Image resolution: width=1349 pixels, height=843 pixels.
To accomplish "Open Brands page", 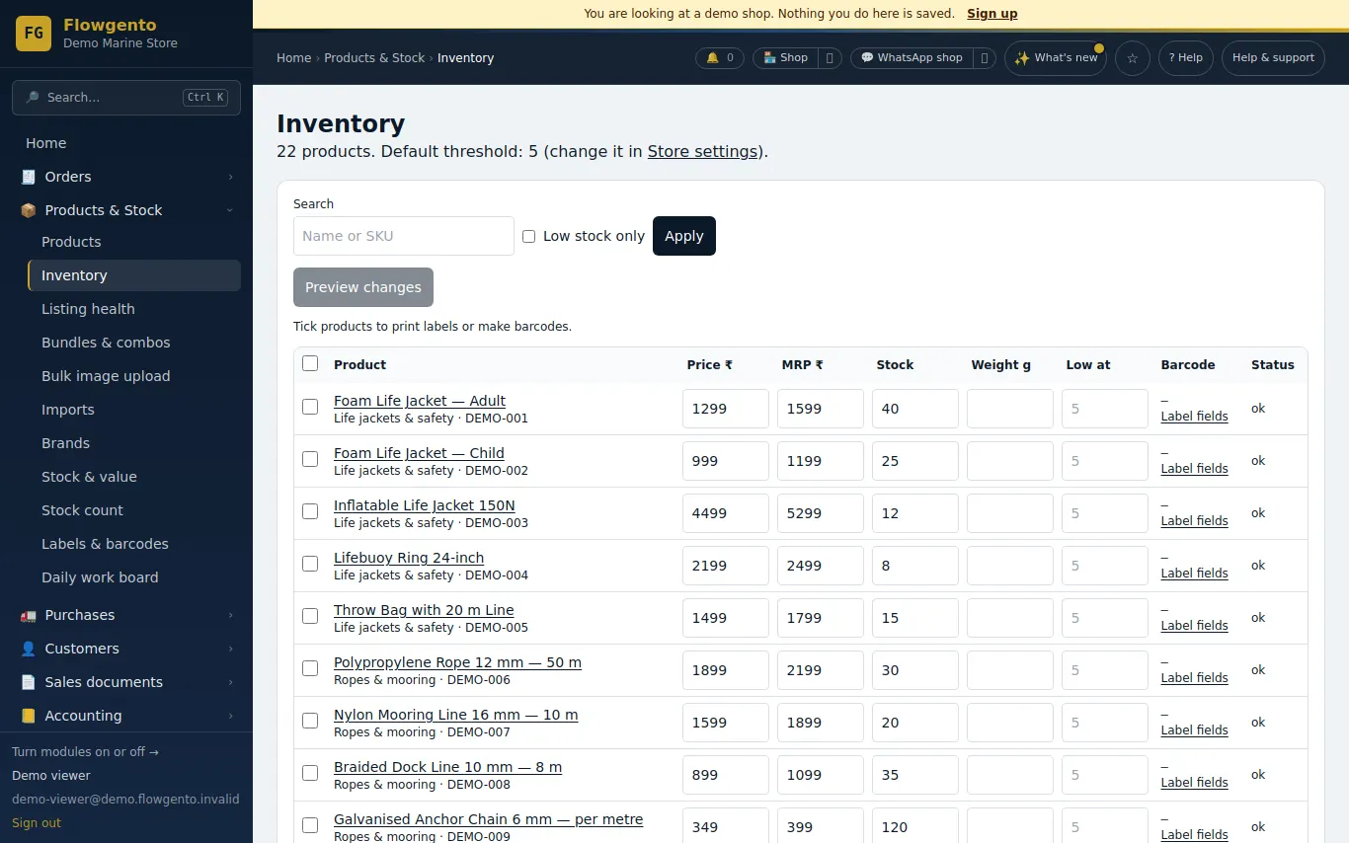I will pyautogui.click(x=134, y=443).
